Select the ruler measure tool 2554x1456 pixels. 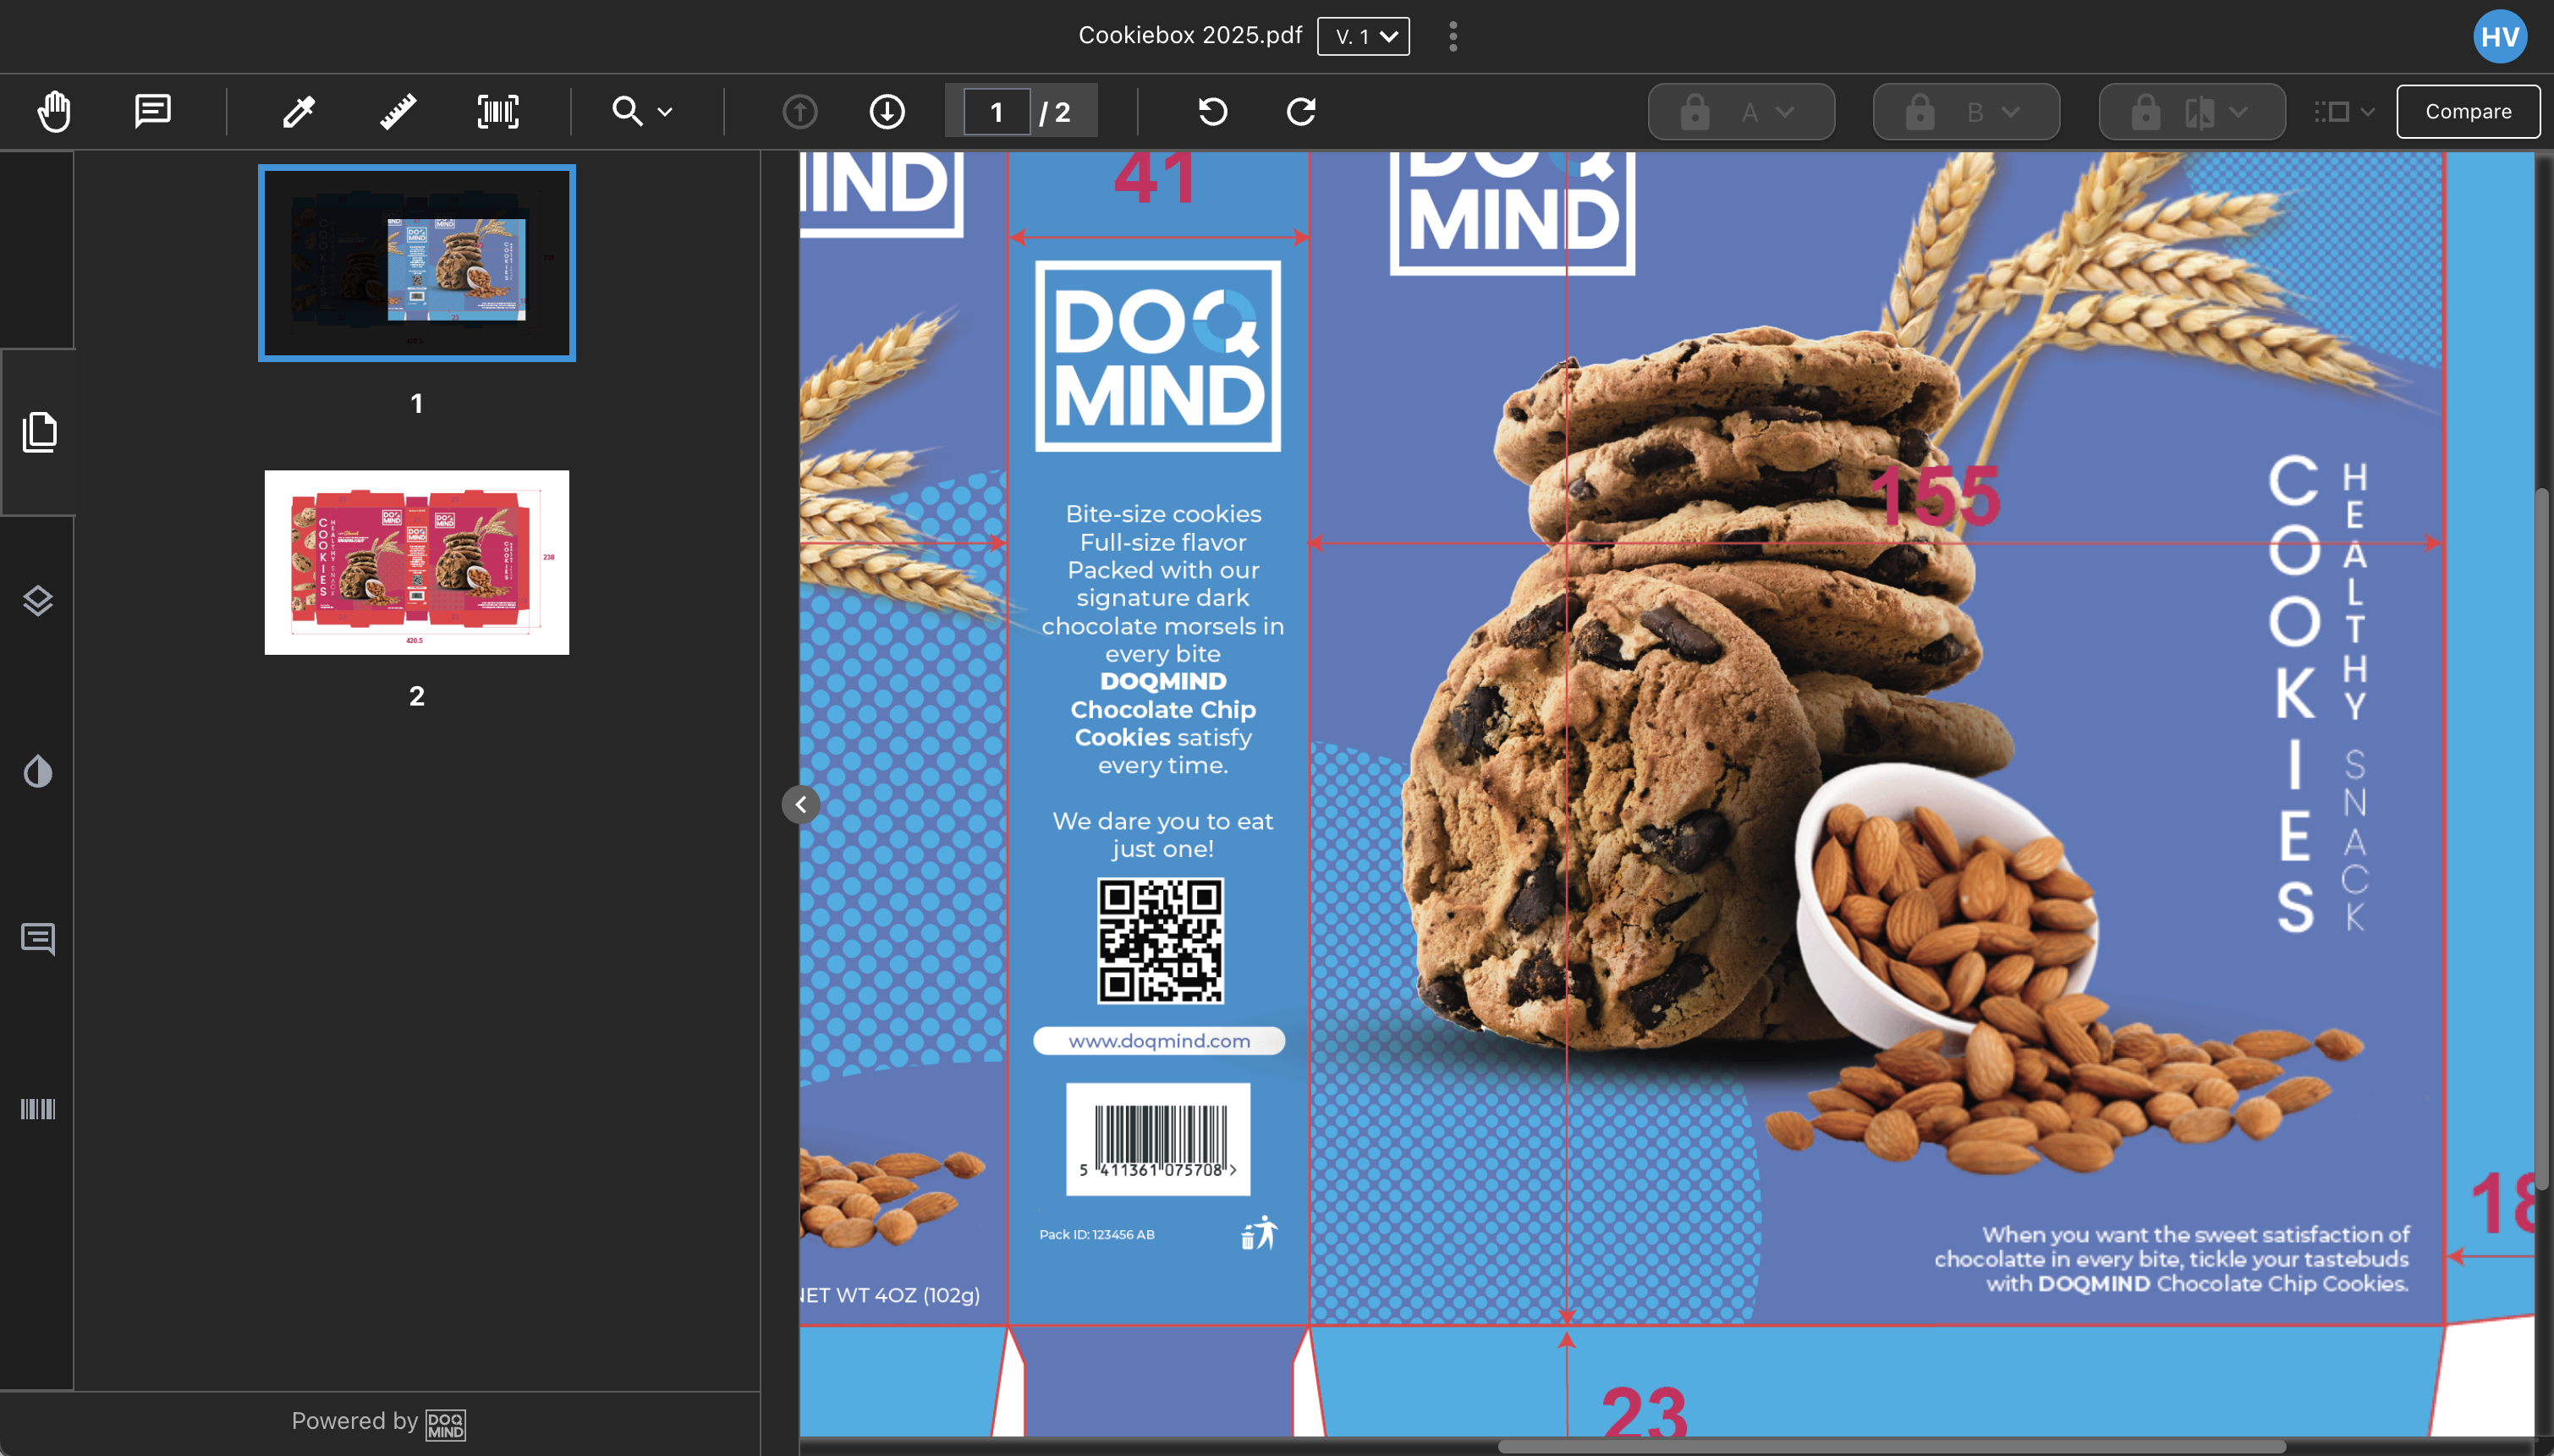pyautogui.click(x=398, y=111)
